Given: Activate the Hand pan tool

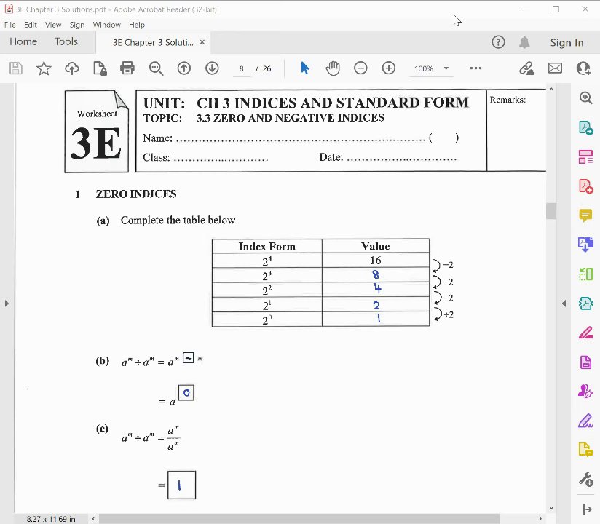Looking at the screenshot, I should point(333,68).
